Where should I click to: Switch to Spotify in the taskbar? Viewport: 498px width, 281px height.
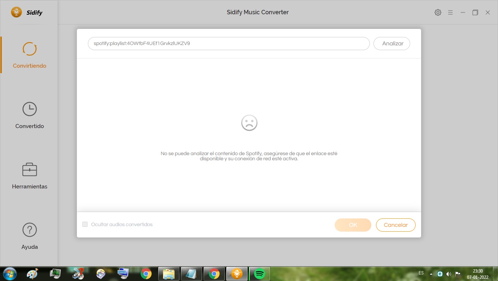(260, 274)
